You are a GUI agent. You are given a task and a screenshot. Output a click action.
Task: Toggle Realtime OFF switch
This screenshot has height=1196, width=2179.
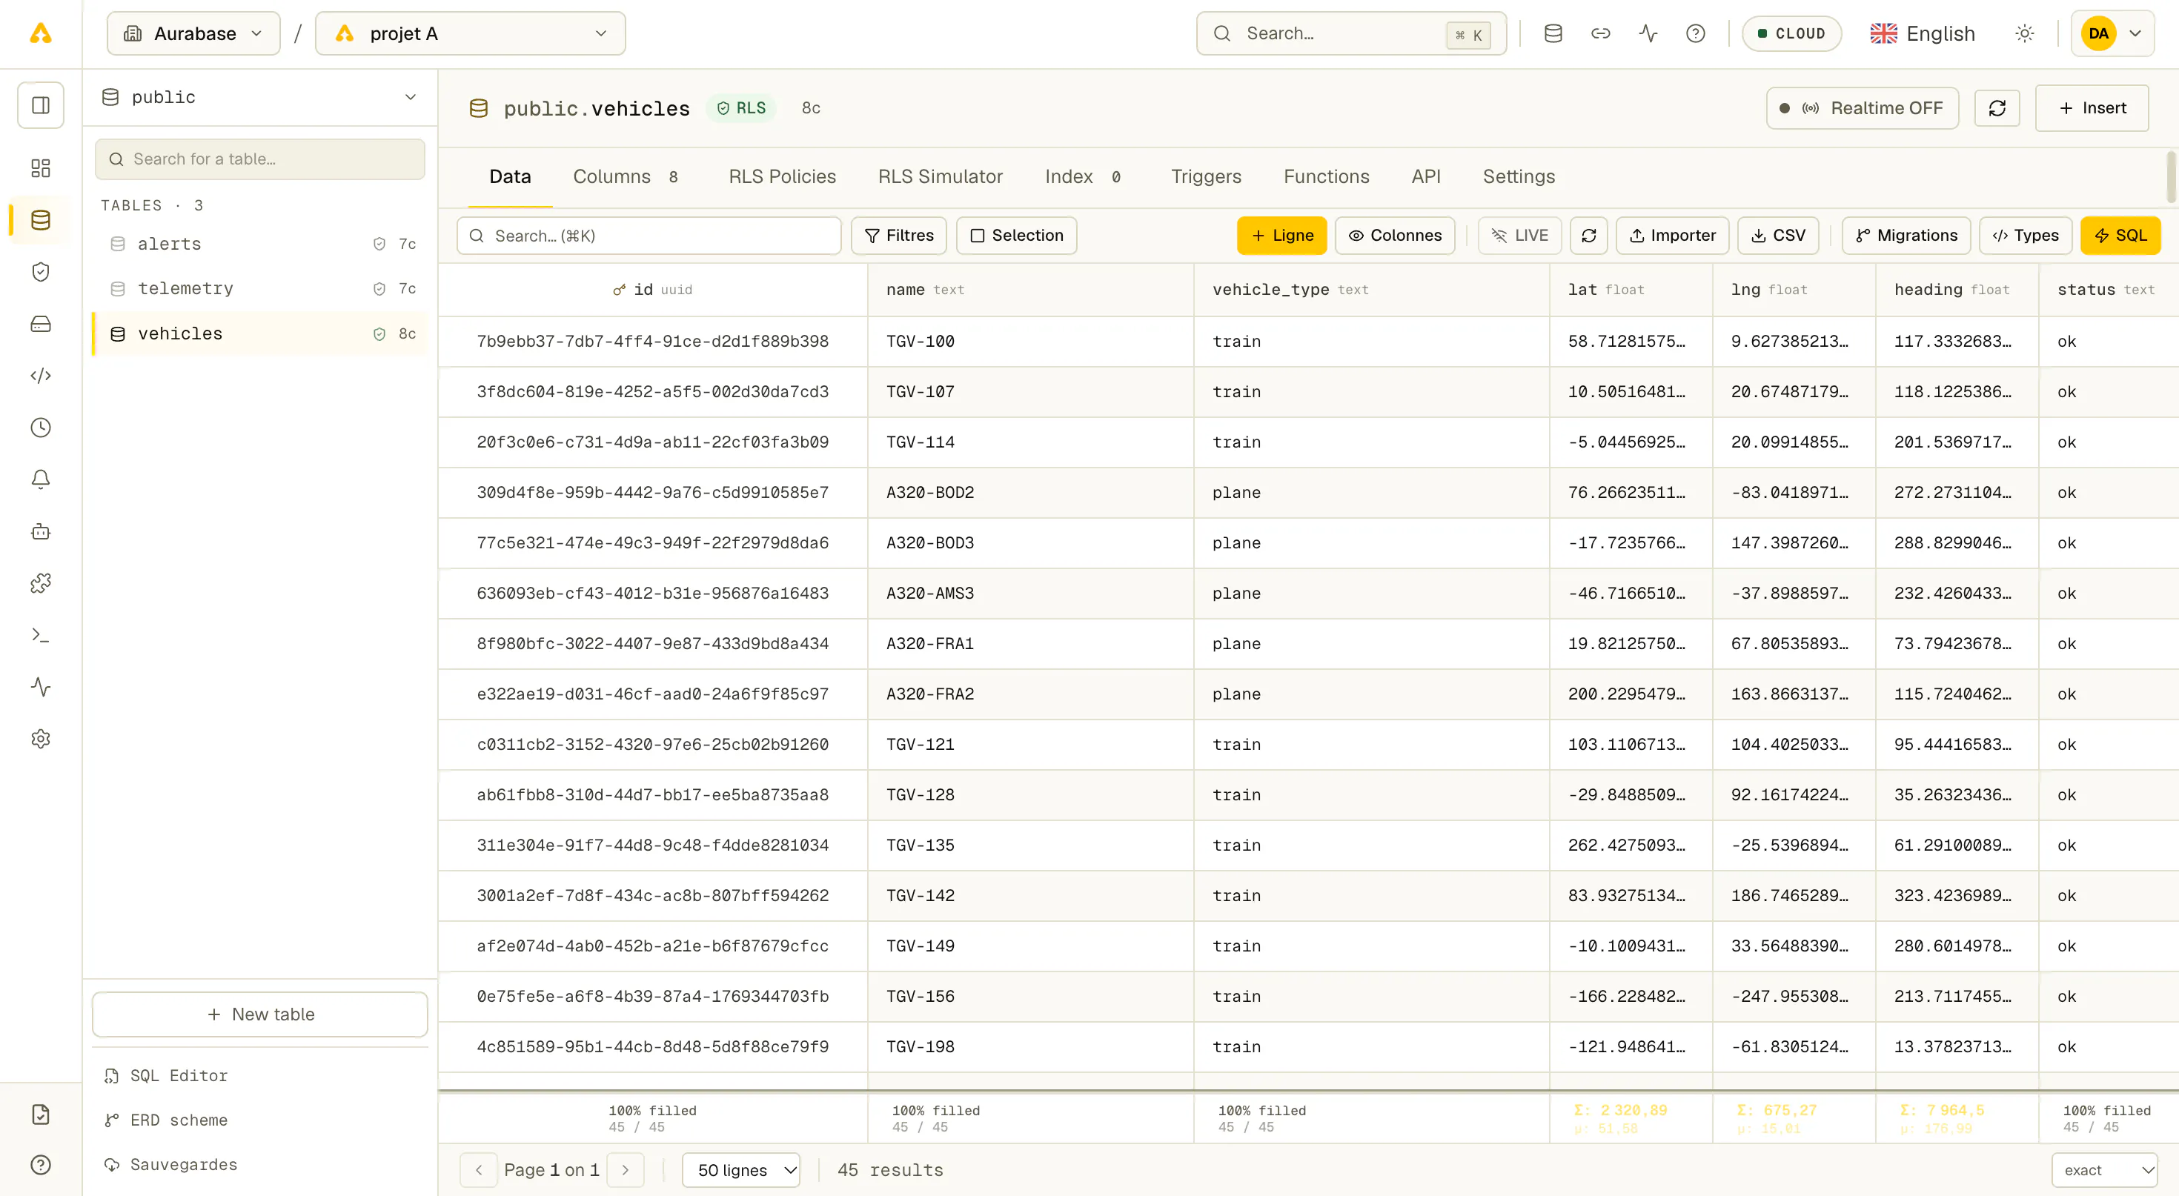point(1863,108)
